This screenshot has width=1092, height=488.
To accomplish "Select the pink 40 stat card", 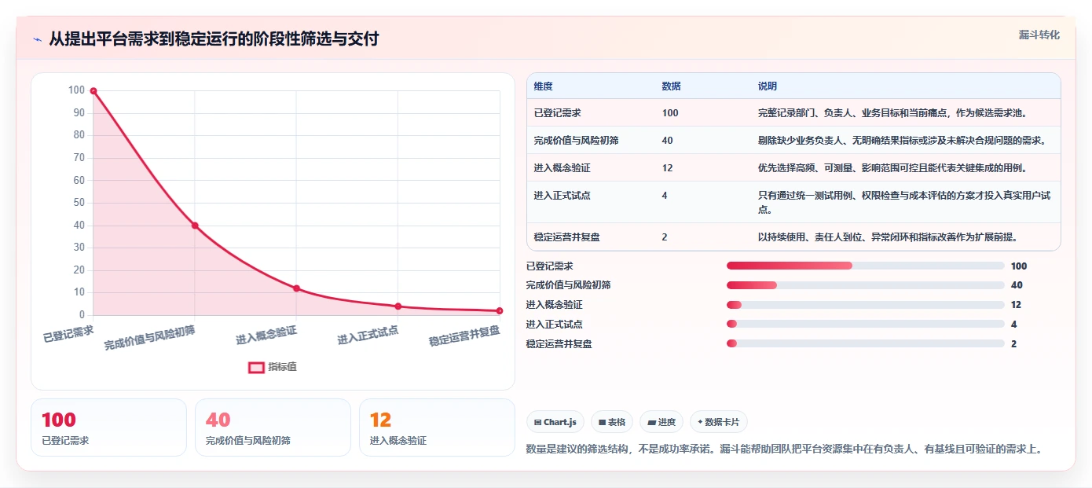I will point(273,427).
